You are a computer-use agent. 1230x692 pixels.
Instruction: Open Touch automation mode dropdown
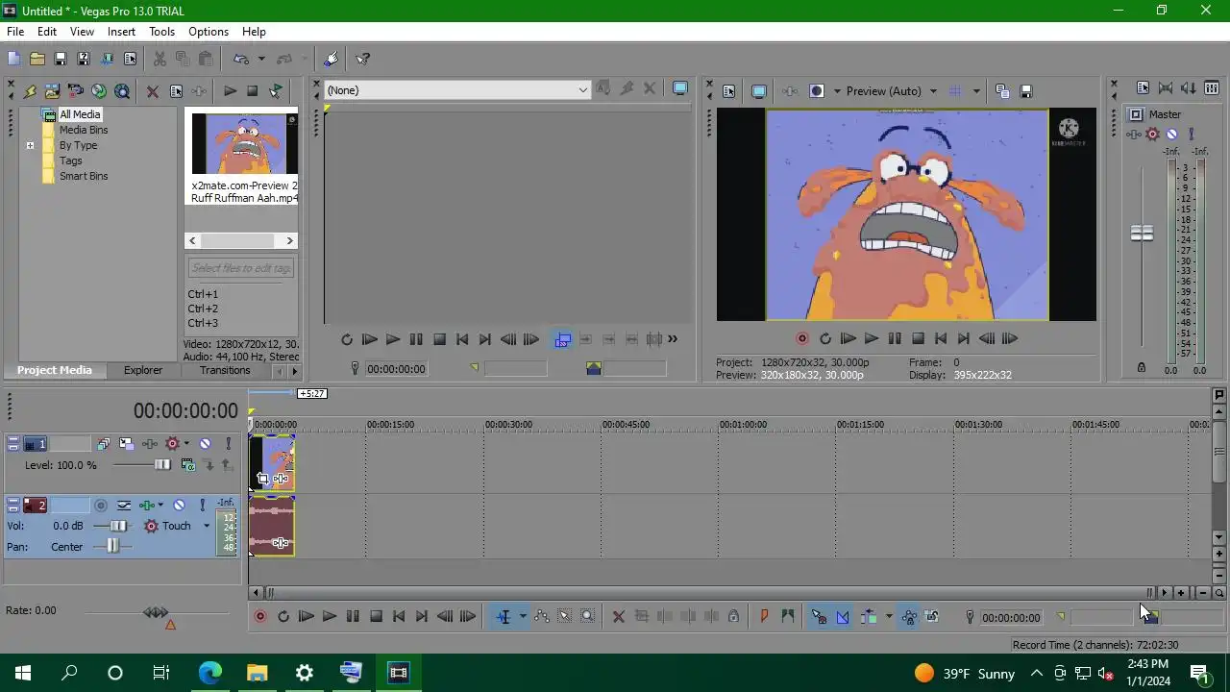click(206, 526)
